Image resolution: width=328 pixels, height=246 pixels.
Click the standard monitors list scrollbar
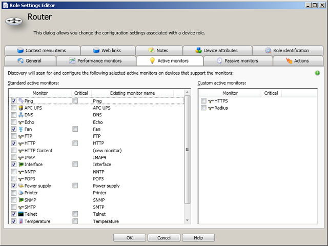pyautogui.click(x=187, y=154)
